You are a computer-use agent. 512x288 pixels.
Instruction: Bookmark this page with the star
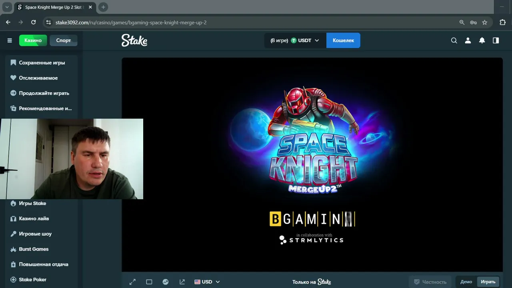(x=485, y=22)
